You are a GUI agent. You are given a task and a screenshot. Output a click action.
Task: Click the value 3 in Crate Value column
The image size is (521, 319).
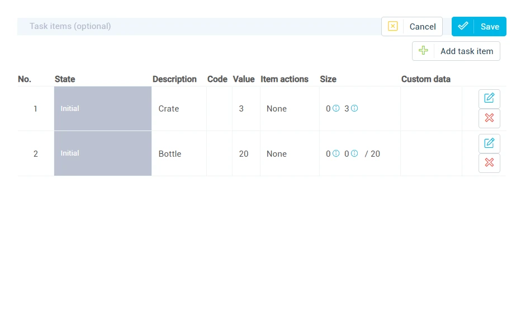click(x=241, y=109)
